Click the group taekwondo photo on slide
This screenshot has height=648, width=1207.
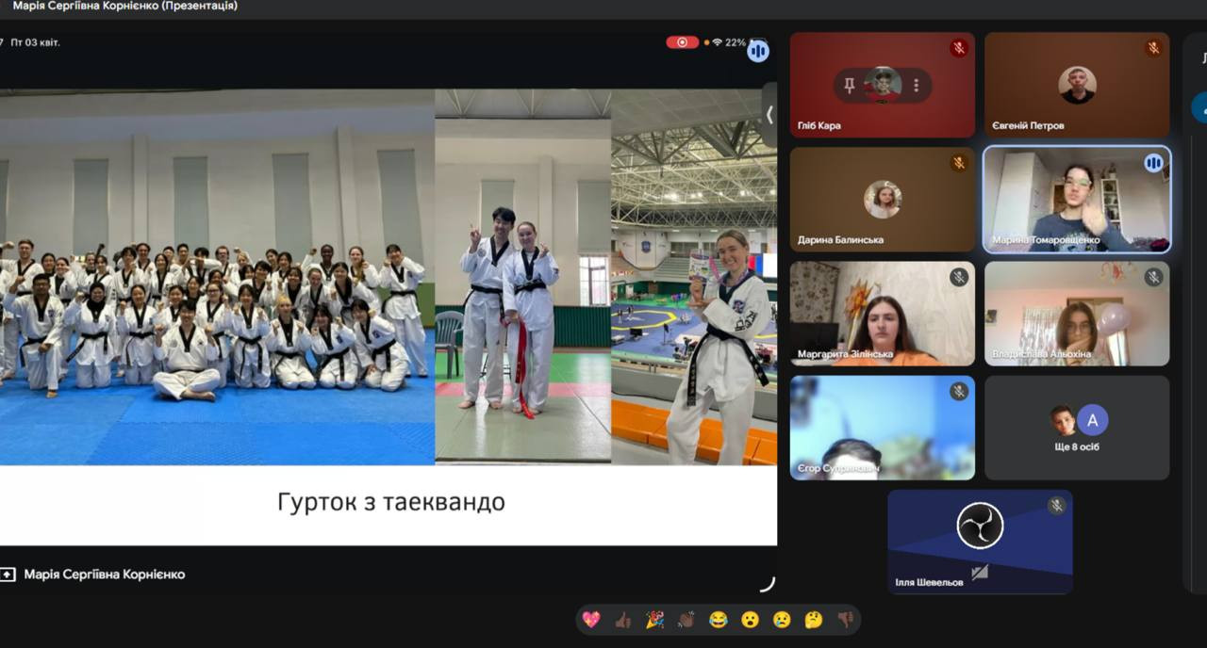pos(217,277)
